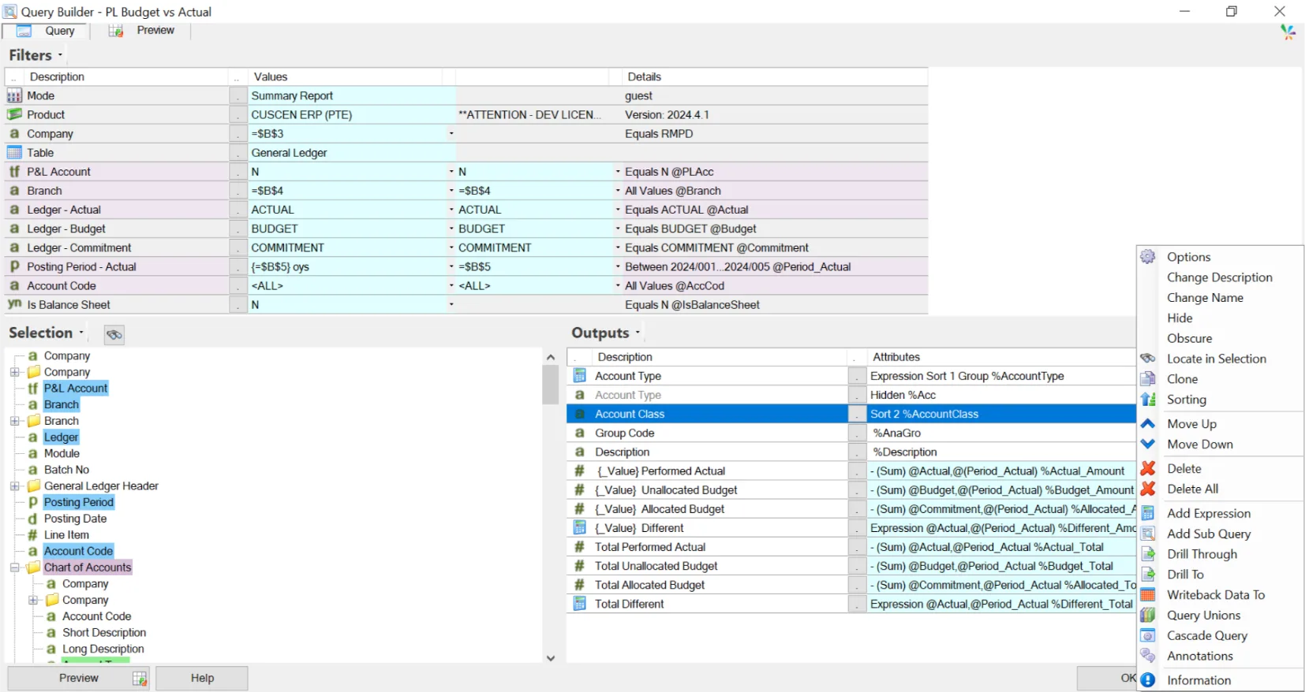Click the eye icon beside Selection header
Viewport: 1305px width, 692px height.
114,335
